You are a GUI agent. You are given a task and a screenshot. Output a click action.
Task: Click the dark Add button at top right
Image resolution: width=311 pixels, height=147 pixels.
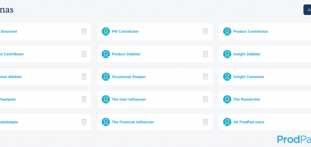(x=307, y=10)
